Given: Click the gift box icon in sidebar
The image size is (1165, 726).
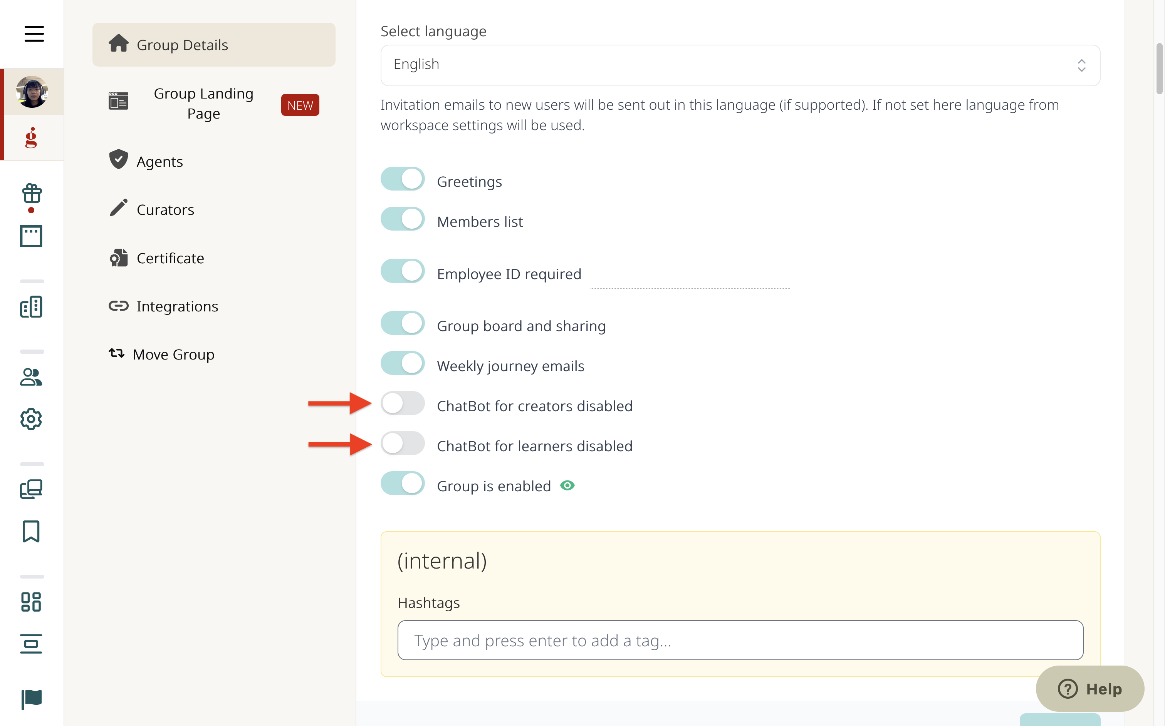Looking at the screenshot, I should pyautogui.click(x=32, y=194).
